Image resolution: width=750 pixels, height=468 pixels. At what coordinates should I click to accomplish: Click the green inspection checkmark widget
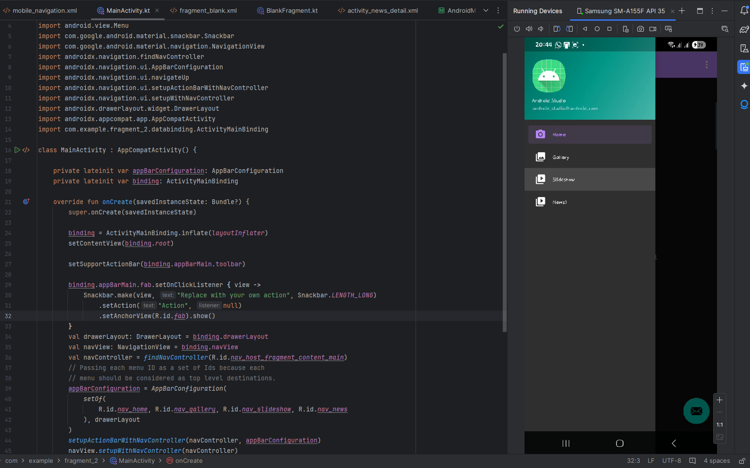tap(500, 27)
